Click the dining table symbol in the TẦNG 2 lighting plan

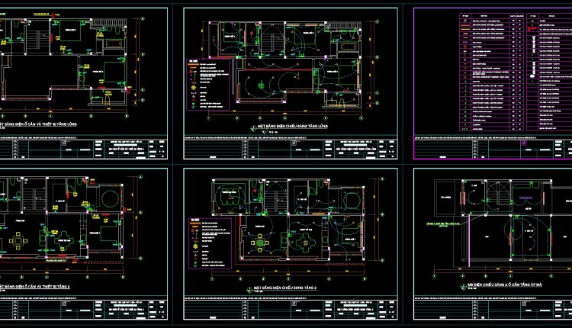[x=260, y=243]
